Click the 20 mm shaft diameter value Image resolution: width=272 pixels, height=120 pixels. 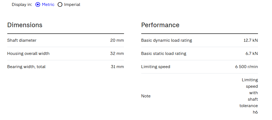[117, 40]
